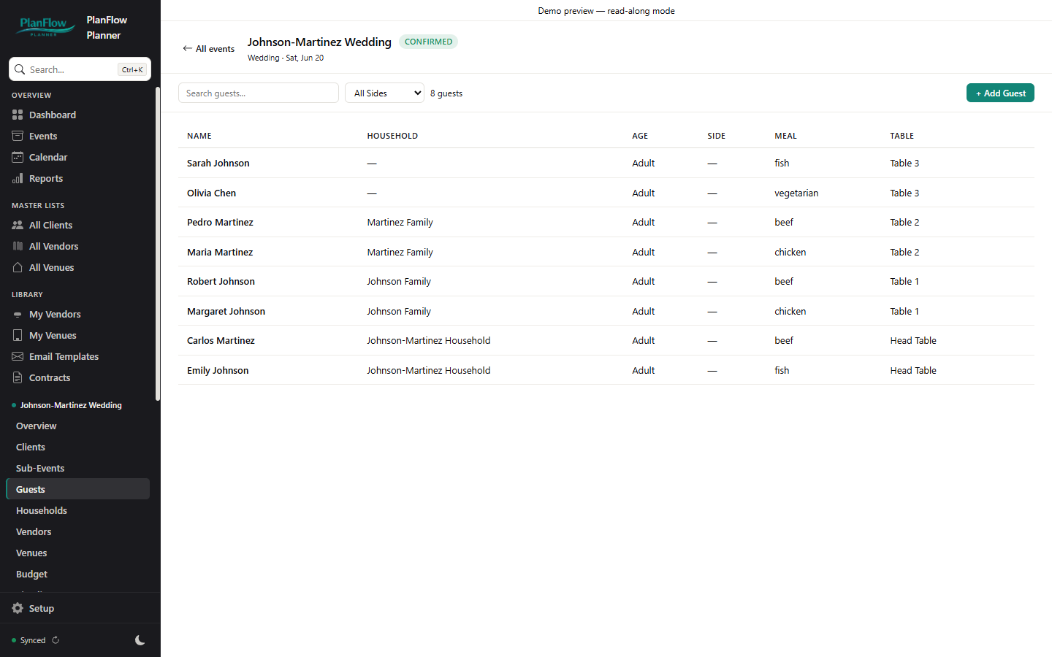
Task: Open the event Vendors section
Action: (x=77, y=531)
